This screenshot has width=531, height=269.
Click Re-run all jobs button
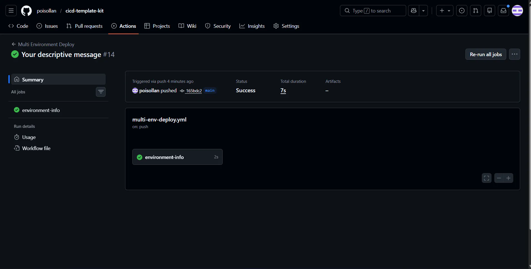[486, 54]
